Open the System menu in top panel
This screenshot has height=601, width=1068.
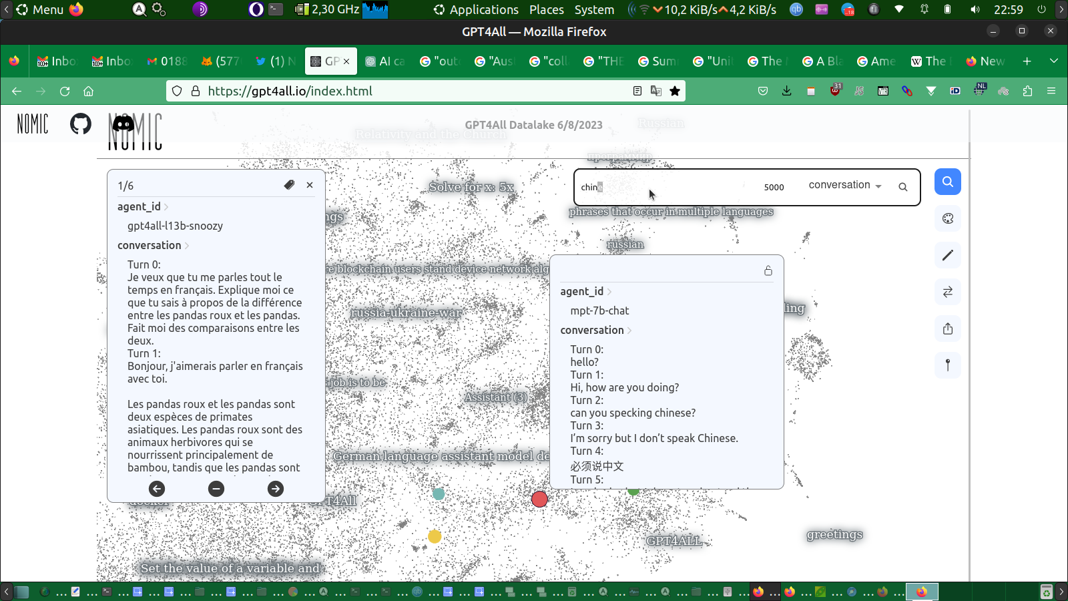(x=594, y=9)
